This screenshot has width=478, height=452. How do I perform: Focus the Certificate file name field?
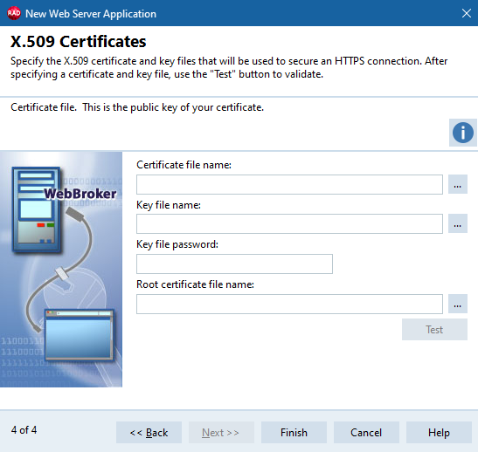[289, 184]
